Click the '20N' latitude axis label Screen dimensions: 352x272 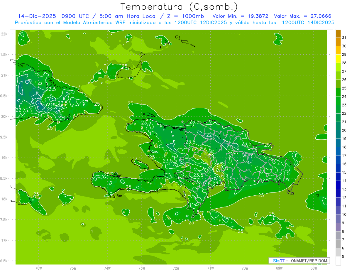[4, 116]
